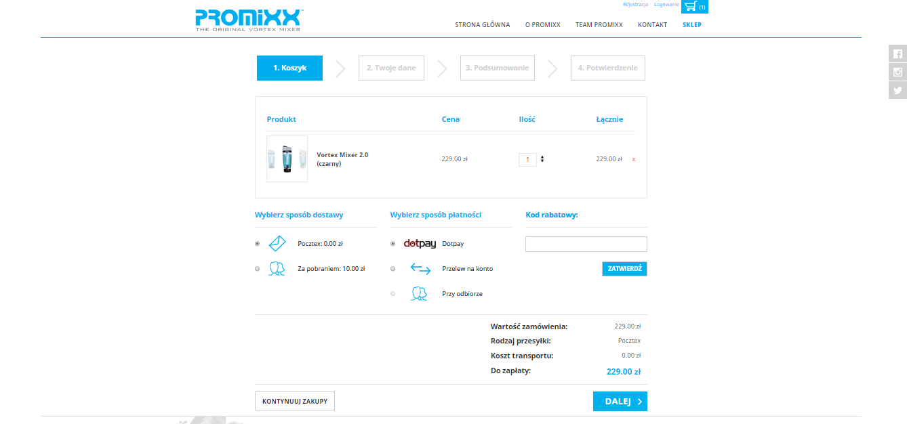Open the Twitter social sidebar icon
907x424 pixels.
click(898, 90)
